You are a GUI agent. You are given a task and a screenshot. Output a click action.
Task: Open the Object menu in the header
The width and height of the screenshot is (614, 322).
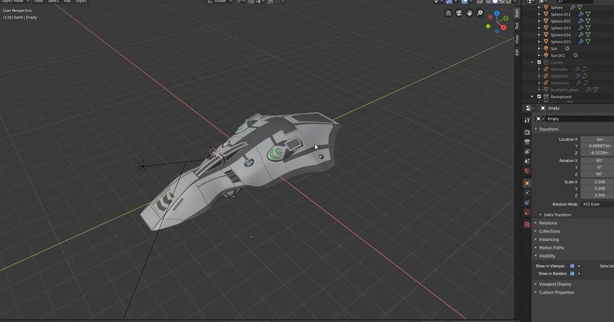coord(80,2)
